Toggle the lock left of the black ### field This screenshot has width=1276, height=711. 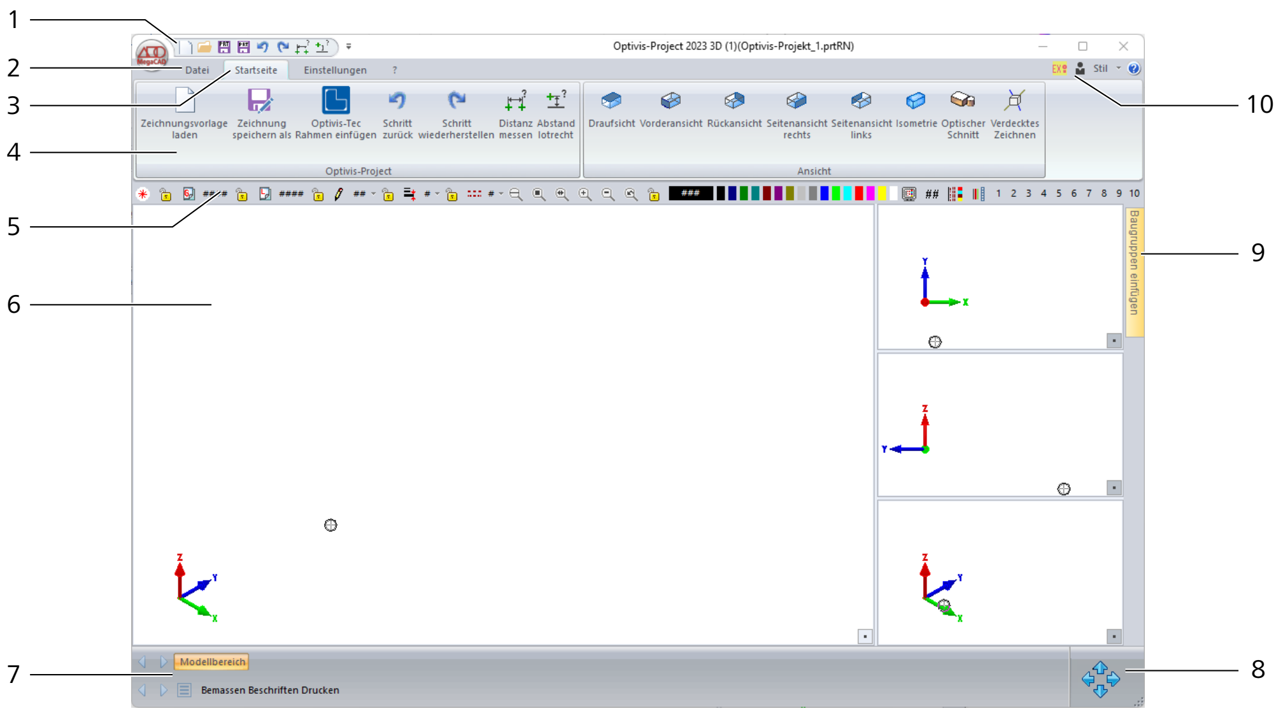(654, 194)
